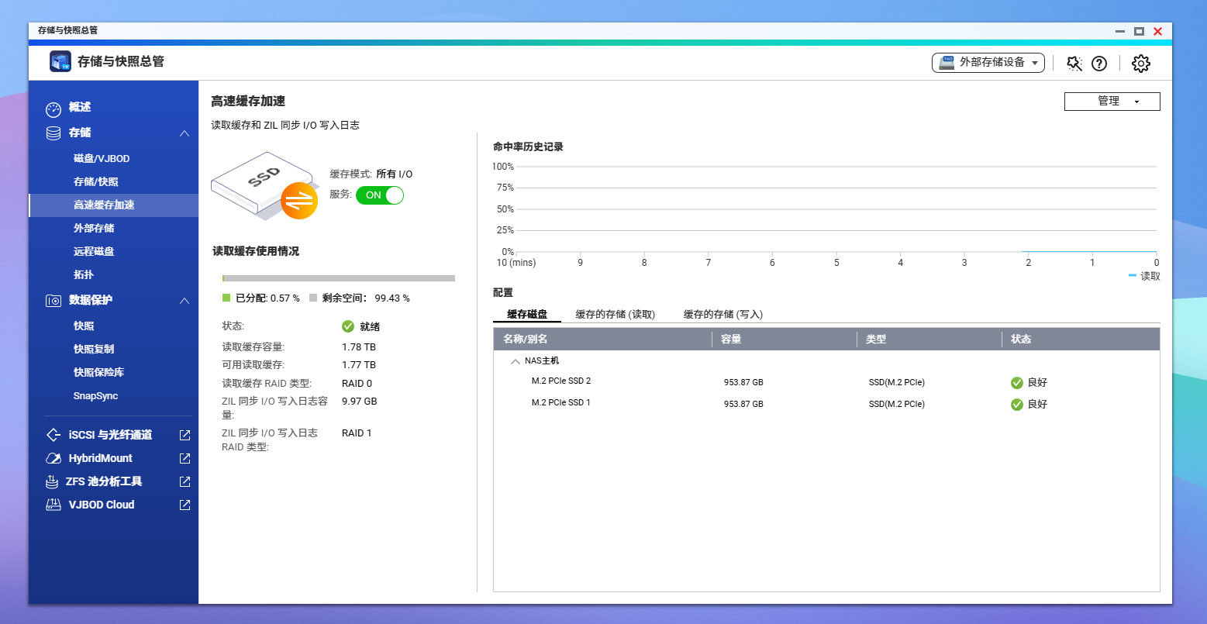Open the 外部存储设备 dropdown
The width and height of the screenshot is (1207, 624).
[988, 63]
